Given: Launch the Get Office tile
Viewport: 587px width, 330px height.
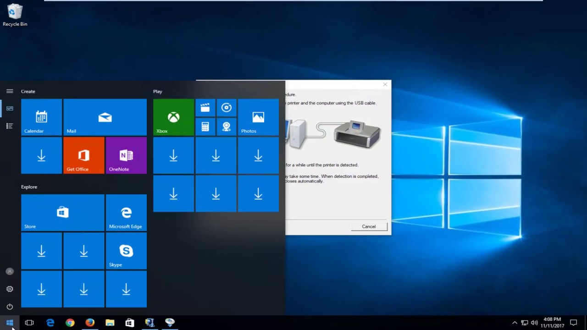Looking at the screenshot, I should pos(83,155).
